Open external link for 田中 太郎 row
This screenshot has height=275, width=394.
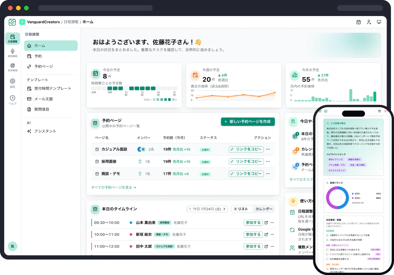point(266,246)
